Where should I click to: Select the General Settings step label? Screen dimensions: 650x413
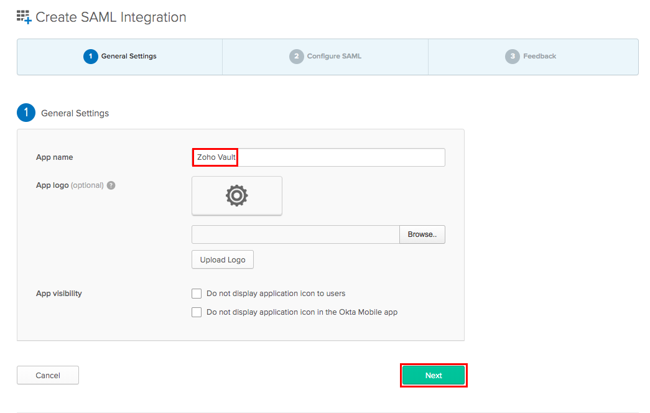click(x=129, y=57)
